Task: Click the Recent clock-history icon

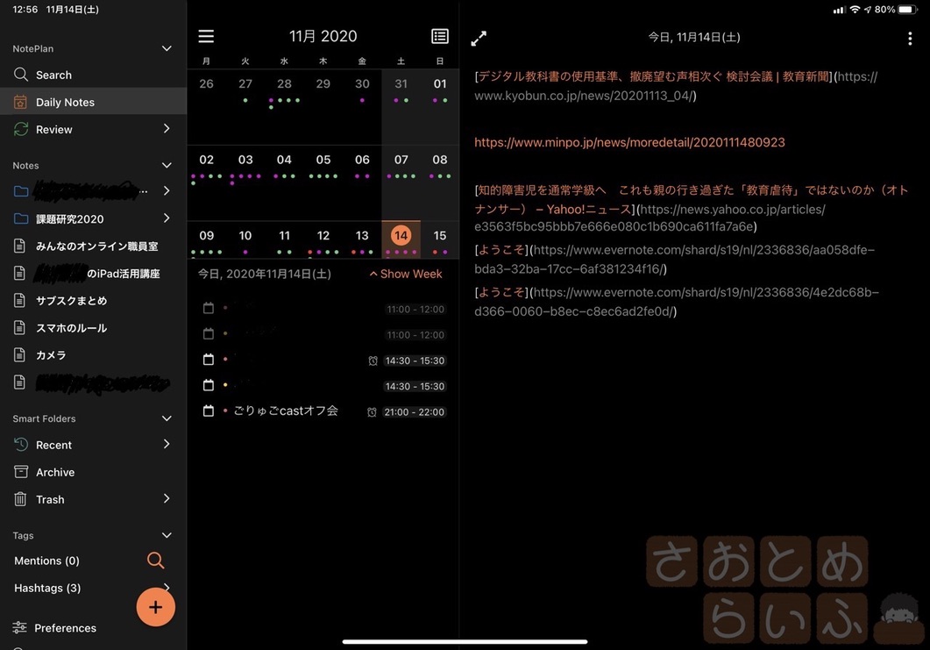Action: [x=21, y=444]
